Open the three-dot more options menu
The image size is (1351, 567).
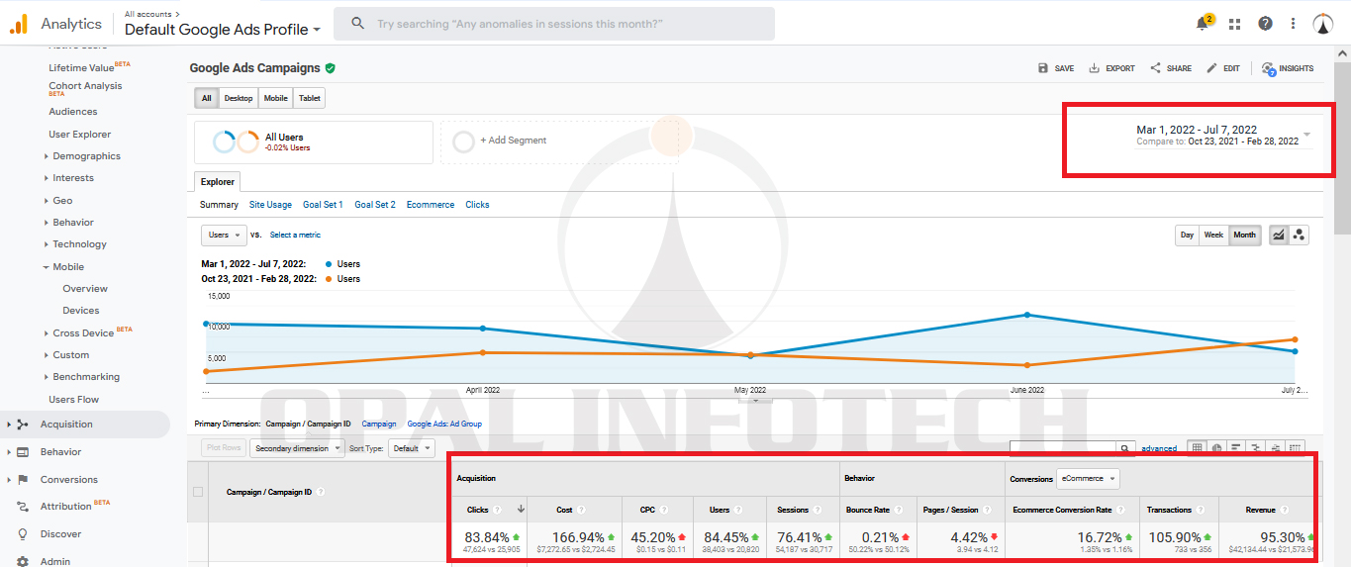1293,24
